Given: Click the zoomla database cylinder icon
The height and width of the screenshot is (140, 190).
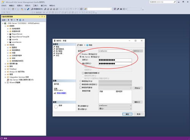Looking at the screenshot, I should point(10,39).
